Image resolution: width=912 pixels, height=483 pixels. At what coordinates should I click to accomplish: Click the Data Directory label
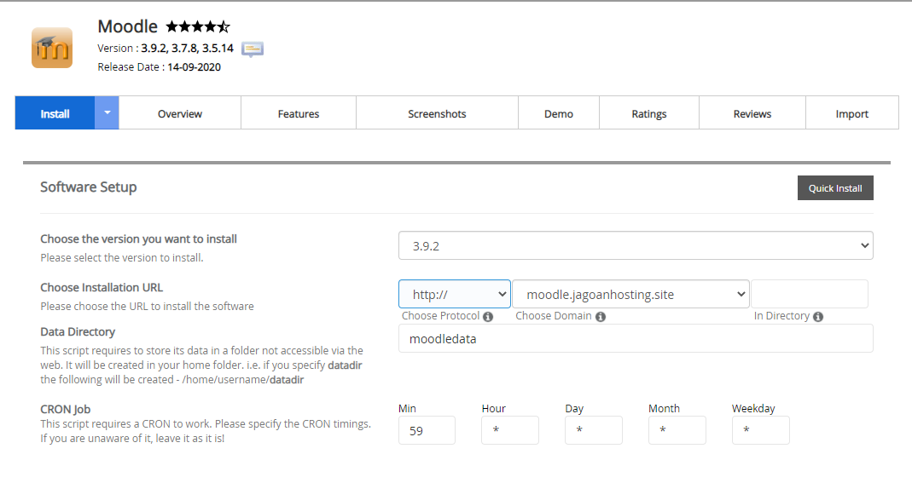pyautogui.click(x=78, y=331)
